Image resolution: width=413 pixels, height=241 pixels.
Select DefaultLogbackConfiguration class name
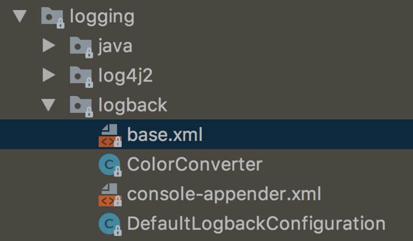pos(256,223)
